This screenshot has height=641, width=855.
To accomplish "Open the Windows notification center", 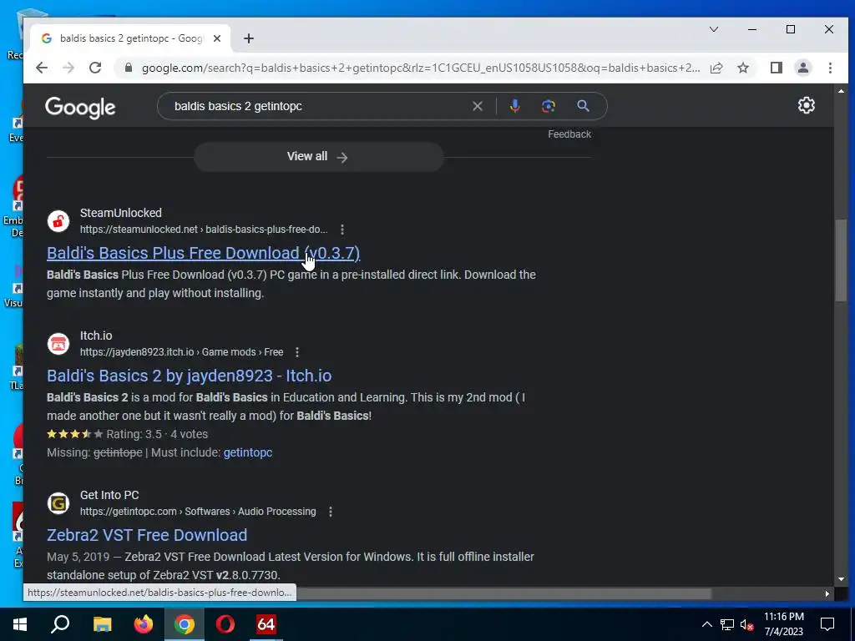I will pos(827,624).
